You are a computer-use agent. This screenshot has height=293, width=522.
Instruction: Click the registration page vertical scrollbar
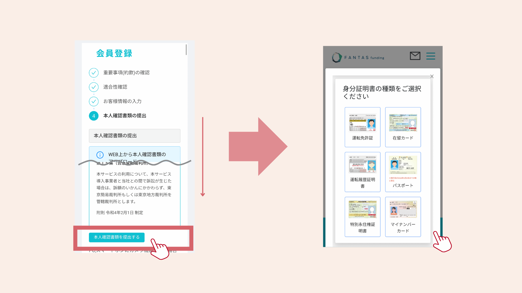(186, 50)
